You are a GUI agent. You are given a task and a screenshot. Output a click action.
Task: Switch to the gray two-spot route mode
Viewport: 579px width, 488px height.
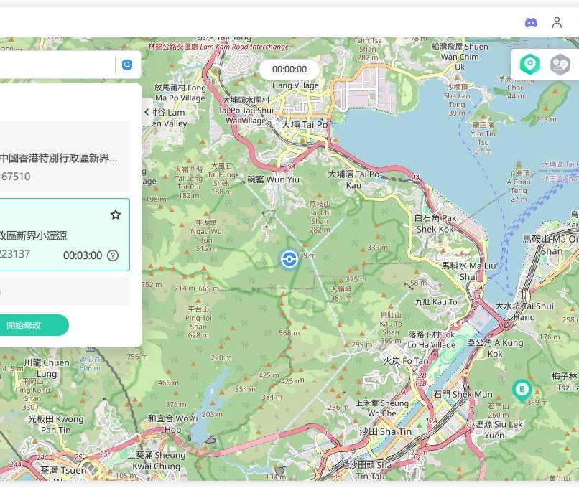[x=560, y=65]
